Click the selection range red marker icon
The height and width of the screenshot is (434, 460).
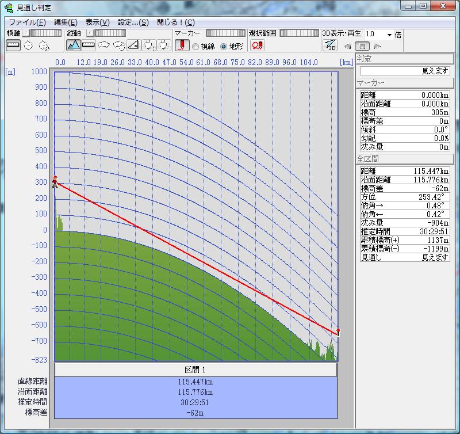tap(257, 45)
